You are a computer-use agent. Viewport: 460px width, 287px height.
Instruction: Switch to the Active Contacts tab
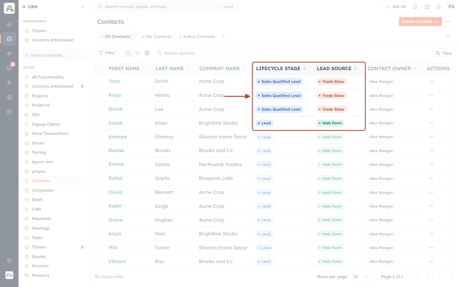[197, 37]
